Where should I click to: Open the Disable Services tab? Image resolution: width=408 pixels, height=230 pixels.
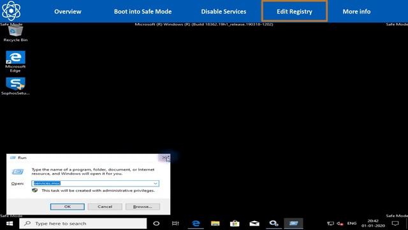click(x=224, y=11)
